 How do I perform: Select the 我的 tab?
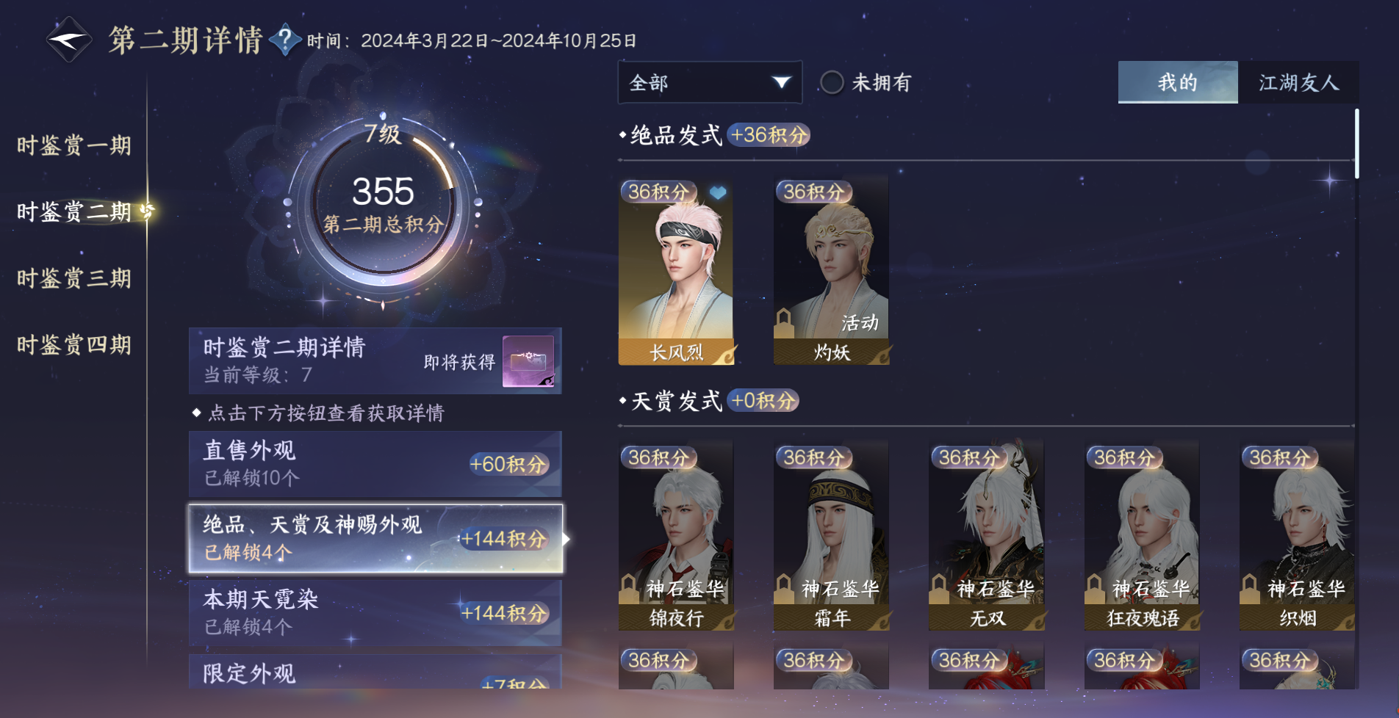(1178, 82)
